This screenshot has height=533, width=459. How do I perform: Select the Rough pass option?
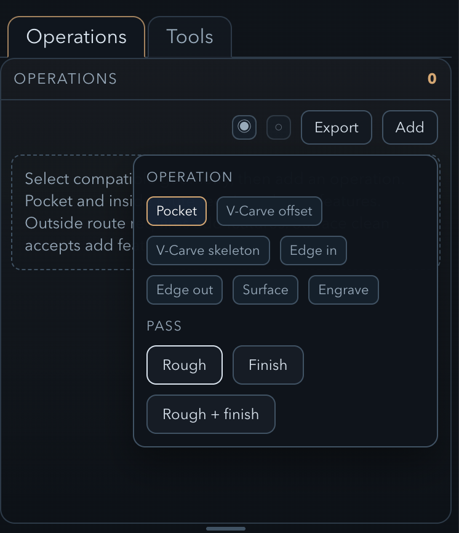click(185, 365)
